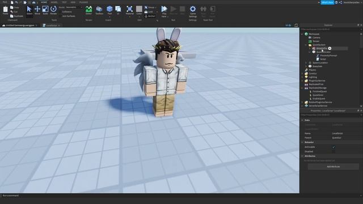Click the plus icon beside LocalScript
This screenshot has width=363, height=204.
point(330,48)
